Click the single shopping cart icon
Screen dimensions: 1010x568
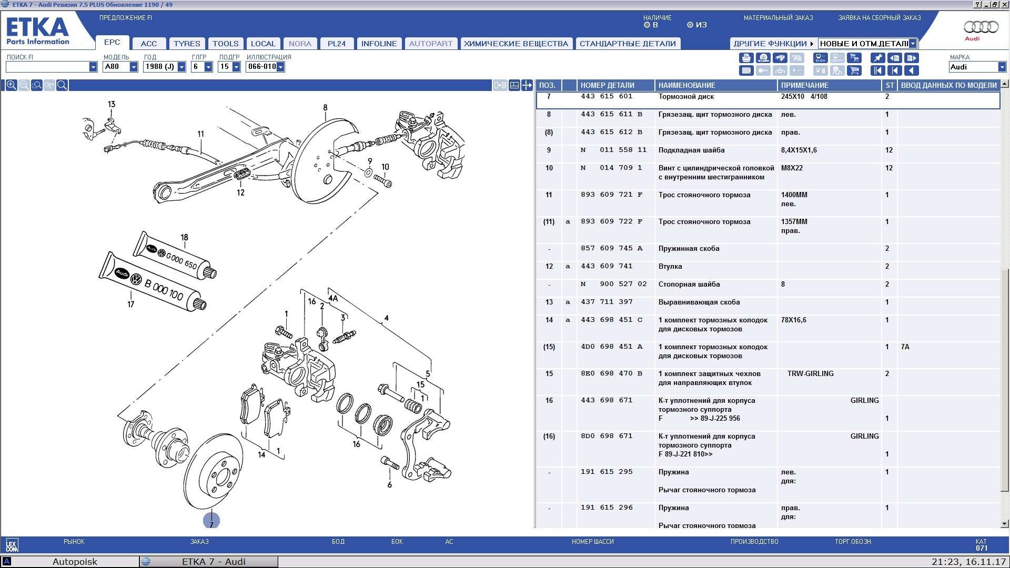coord(854,70)
